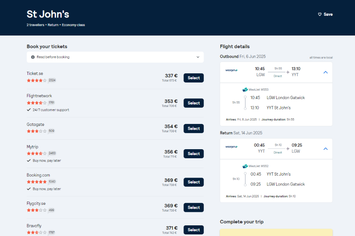Click the Flygcity.se provider name

coord(36,204)
